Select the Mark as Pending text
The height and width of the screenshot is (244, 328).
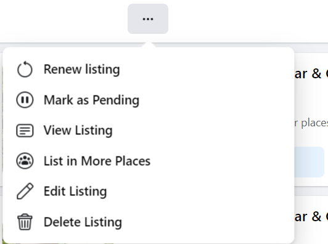click(91, 100)
